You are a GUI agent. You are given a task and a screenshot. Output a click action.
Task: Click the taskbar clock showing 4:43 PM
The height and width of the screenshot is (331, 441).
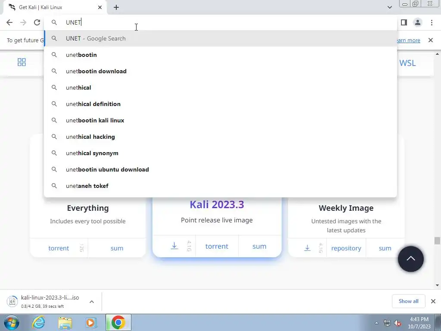pos(419,323)
